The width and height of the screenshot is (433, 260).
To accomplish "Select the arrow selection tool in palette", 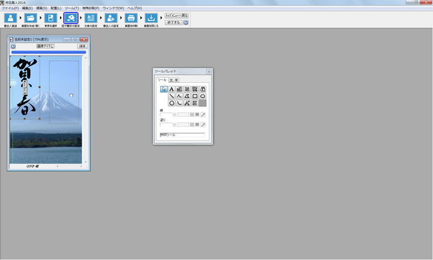I will pyautogui.click(x=164, y=89).
